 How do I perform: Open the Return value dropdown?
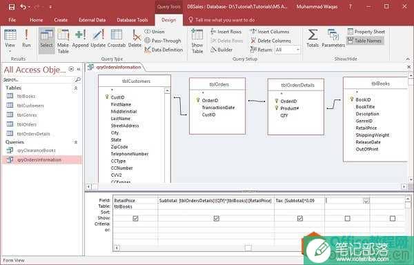(x=298, y=50)
